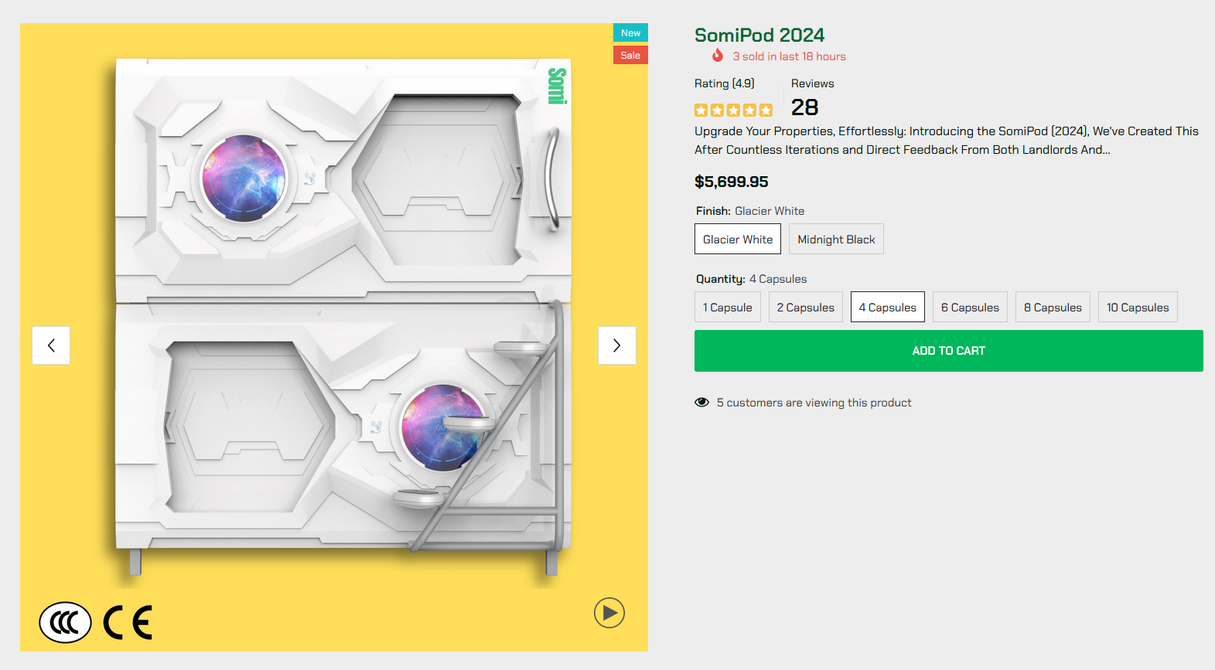Click the 'Rating (4.9)' label
The height and width of the screenshot is (670, 1215).
[725, 83]
